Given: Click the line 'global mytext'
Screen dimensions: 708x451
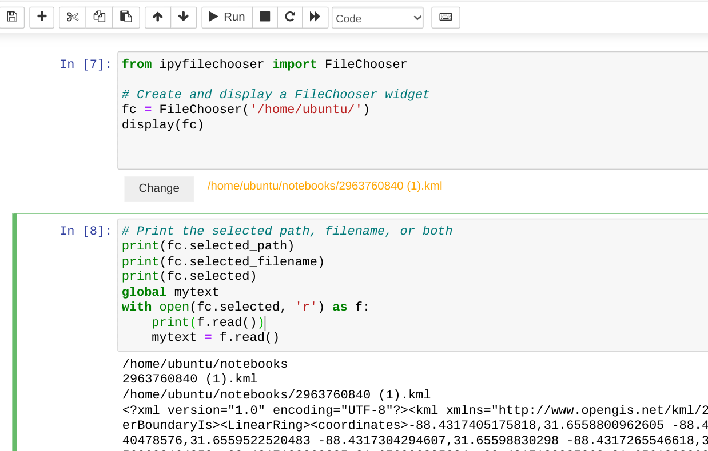Looking at the screenshot, I should 170,292.
